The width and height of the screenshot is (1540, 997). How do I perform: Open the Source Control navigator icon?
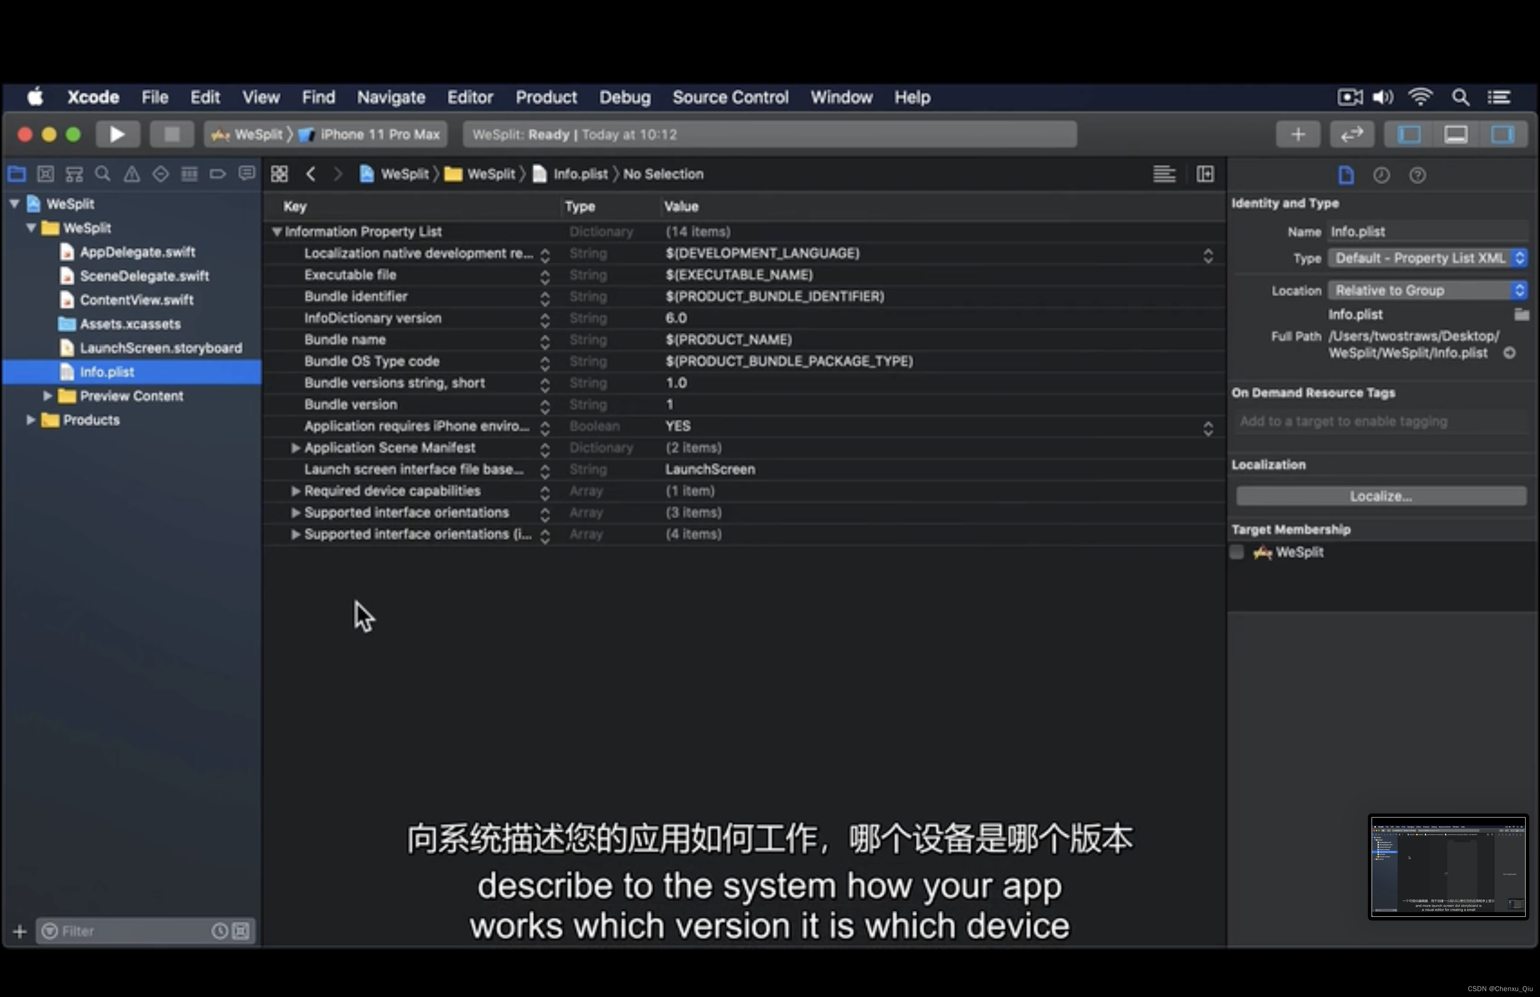coord(45,173)
